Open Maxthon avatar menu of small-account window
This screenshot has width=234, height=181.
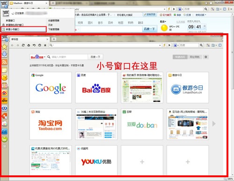(5, 38)
